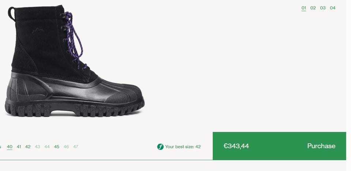The width and height of the screenshot is (351, 171).
Task: Switch to product image 02
Action: (x=313, y=8)
